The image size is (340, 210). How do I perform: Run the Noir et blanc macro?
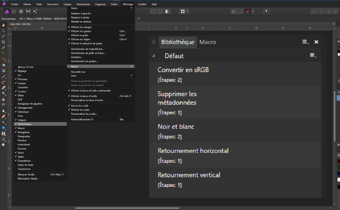pyautogui.click(x=235, y=131)
